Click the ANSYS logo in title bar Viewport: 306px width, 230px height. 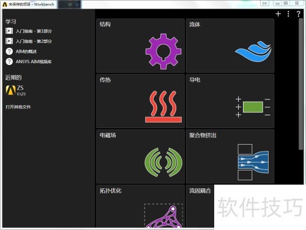point(5,4)
